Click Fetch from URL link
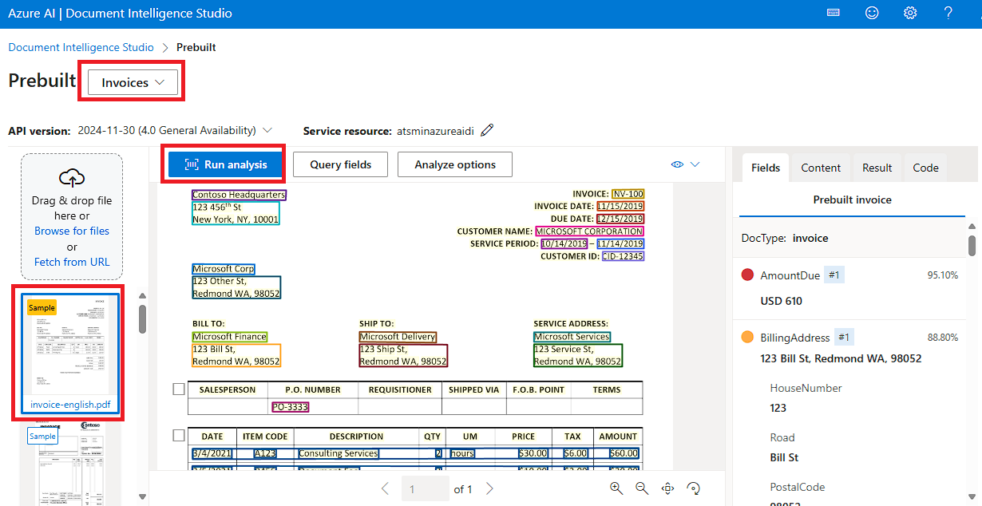Image resolution: width=982 pixels, height=506 pixels. click(72, 262)
